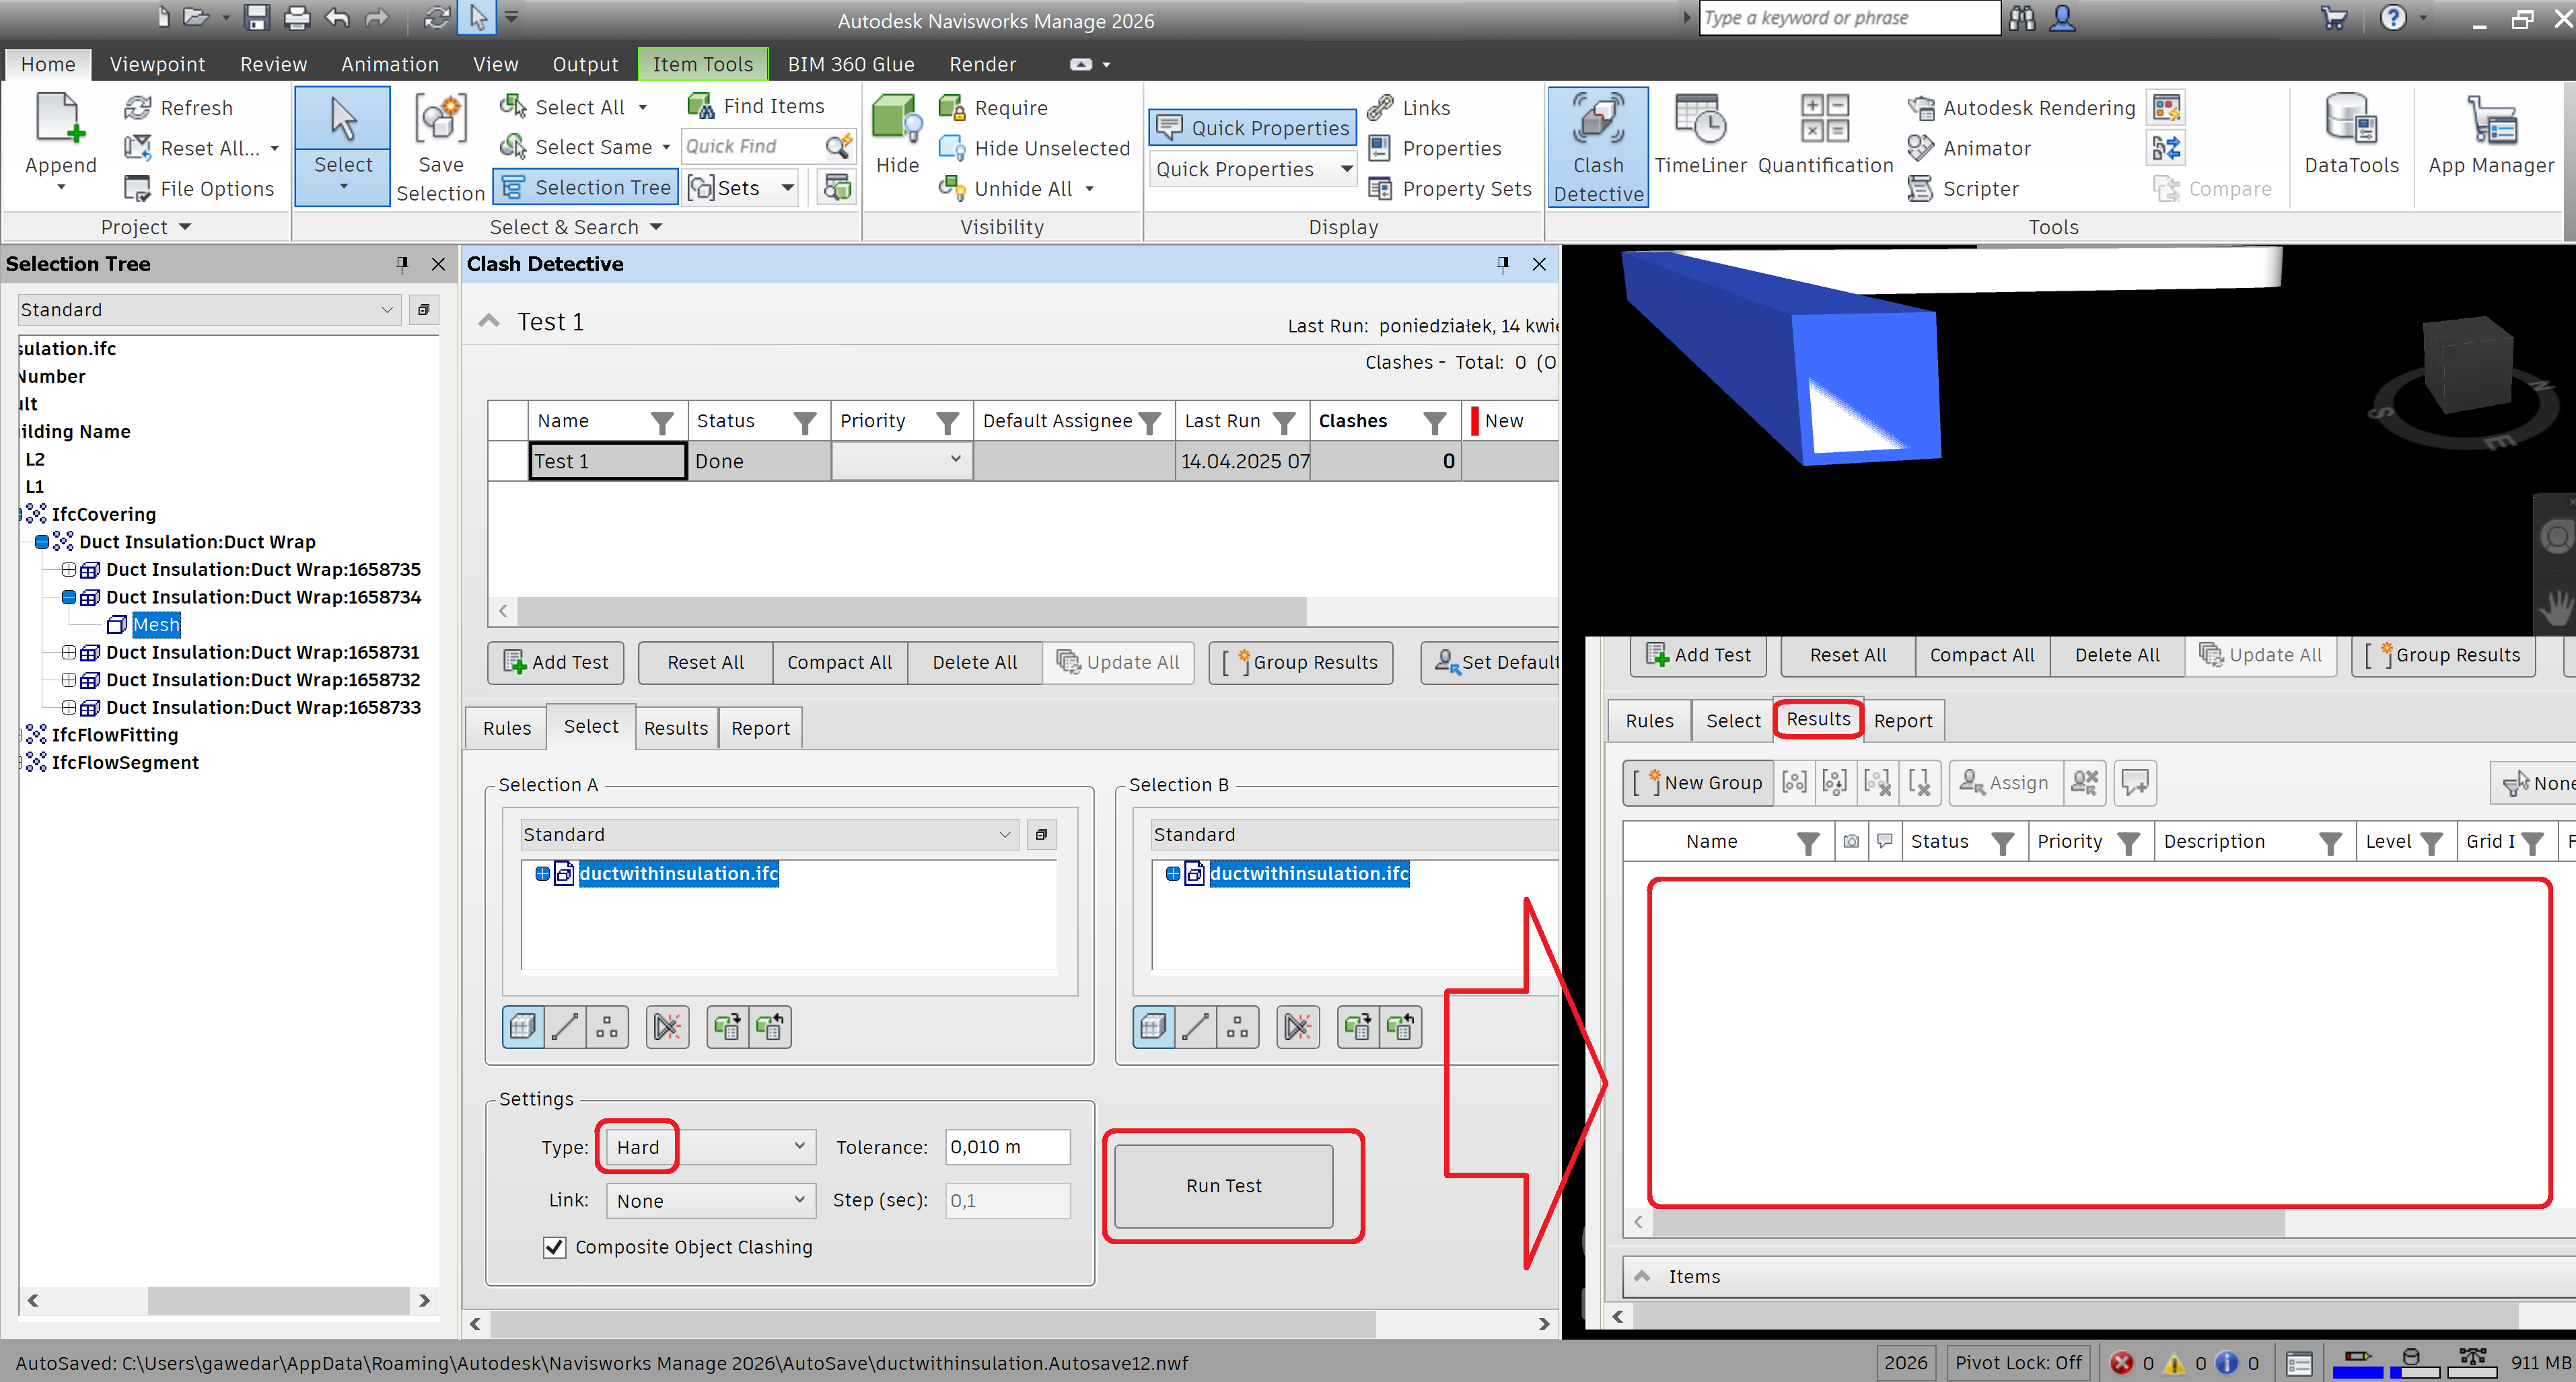
Task: Click the Add Test button
Action: point(556,662)
